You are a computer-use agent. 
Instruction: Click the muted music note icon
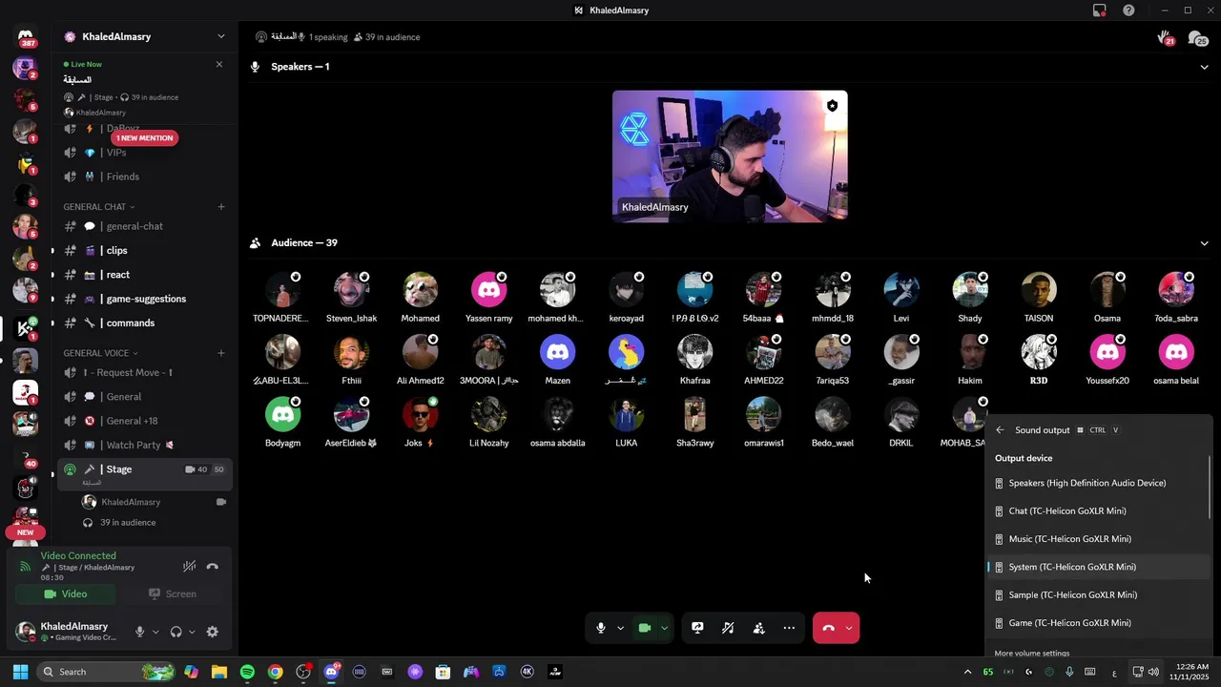click(x=728, y=628)
